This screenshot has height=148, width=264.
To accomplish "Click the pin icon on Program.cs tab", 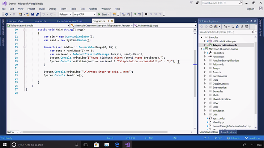I will click(x=108, y=21).
